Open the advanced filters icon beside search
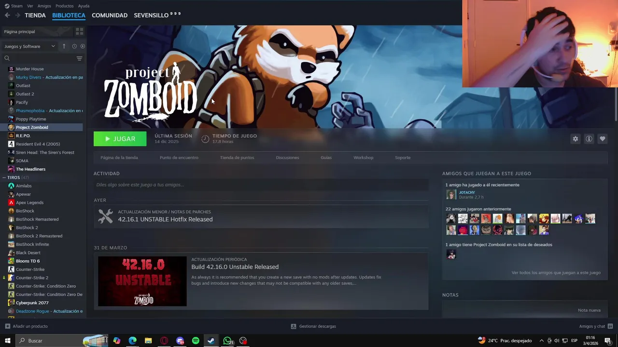Screen dimensions: 618x347 coord(80,58)
